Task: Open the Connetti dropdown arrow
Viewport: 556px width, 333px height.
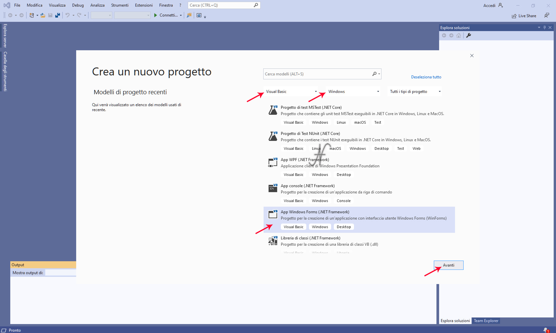Action: [x=181, y=15]
